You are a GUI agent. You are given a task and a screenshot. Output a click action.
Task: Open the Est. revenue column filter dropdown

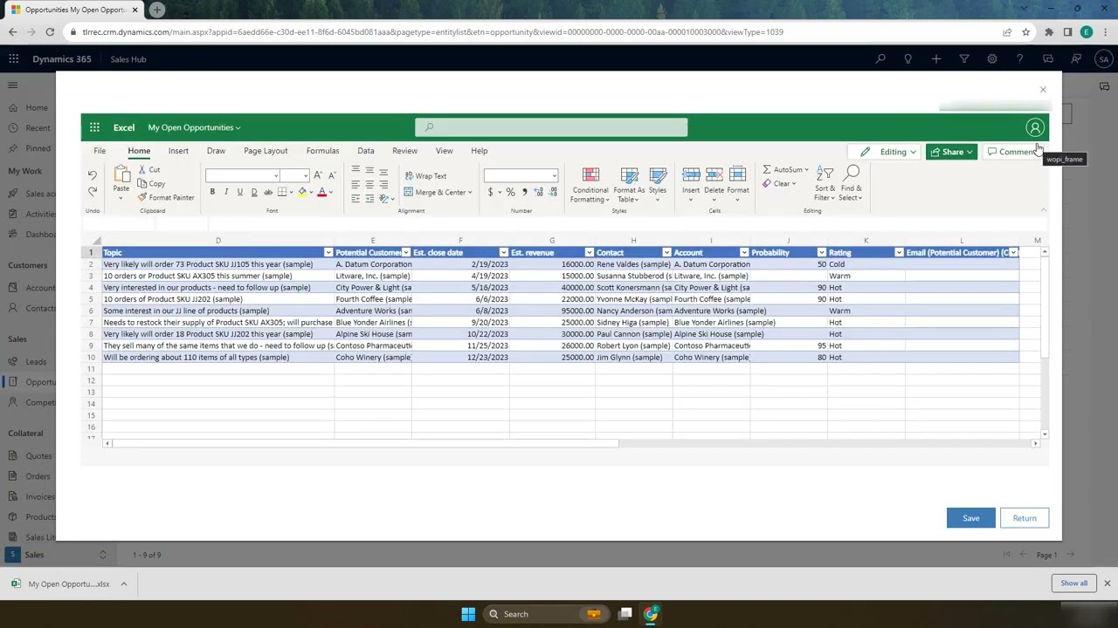click(590, 253)
